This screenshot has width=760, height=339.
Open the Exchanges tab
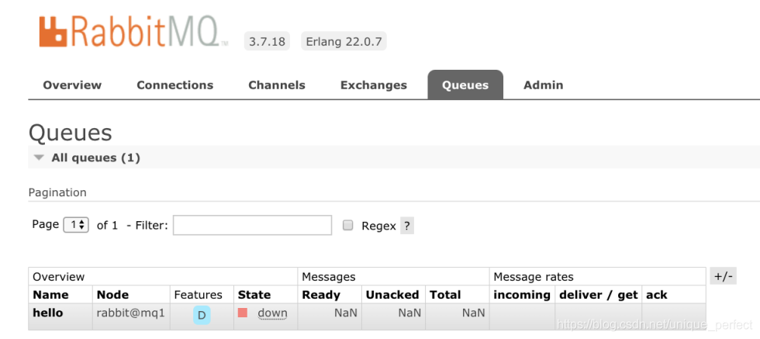373,85
